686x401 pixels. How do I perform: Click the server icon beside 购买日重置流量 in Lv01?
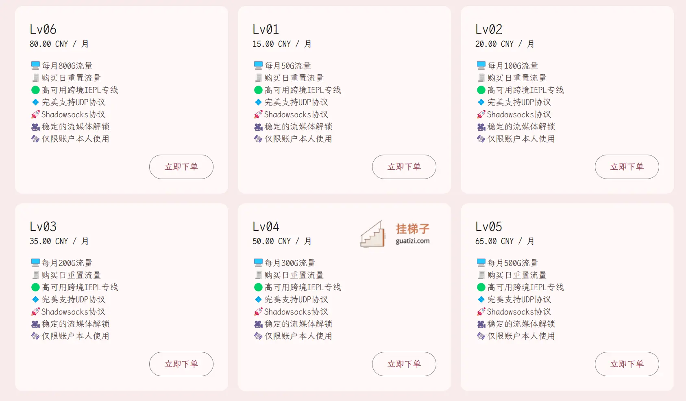[259, 78]
